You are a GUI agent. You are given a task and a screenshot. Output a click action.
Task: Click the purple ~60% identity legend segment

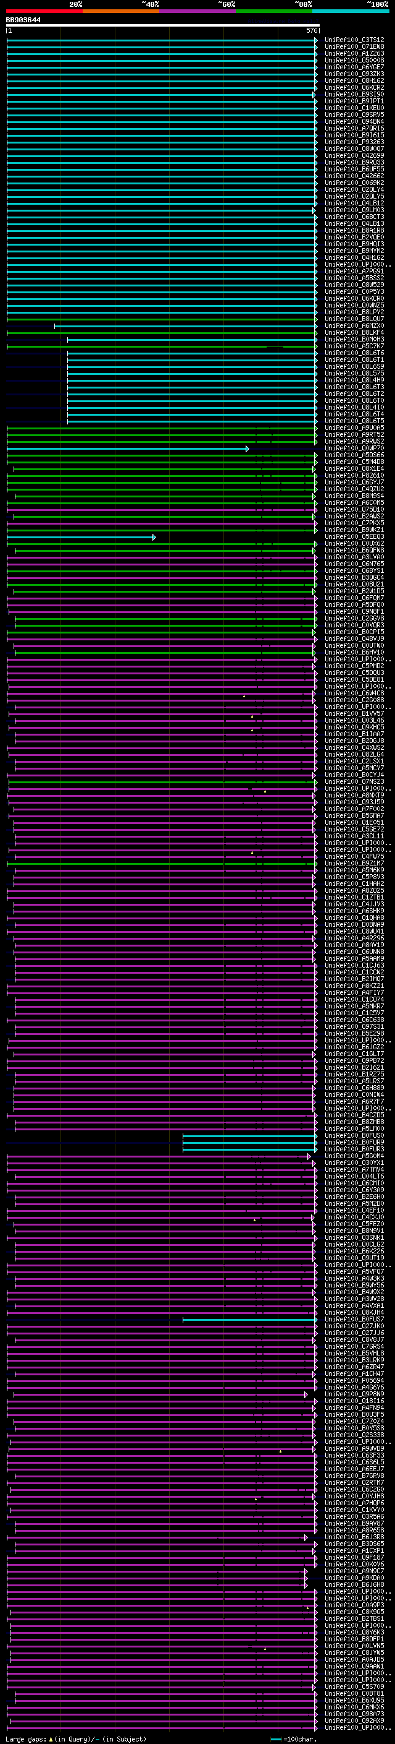coord(198,11)
